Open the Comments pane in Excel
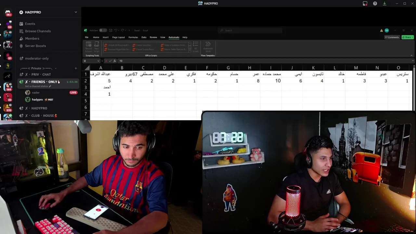Screen dimensions: 416x234 click(x=392, y=37)
